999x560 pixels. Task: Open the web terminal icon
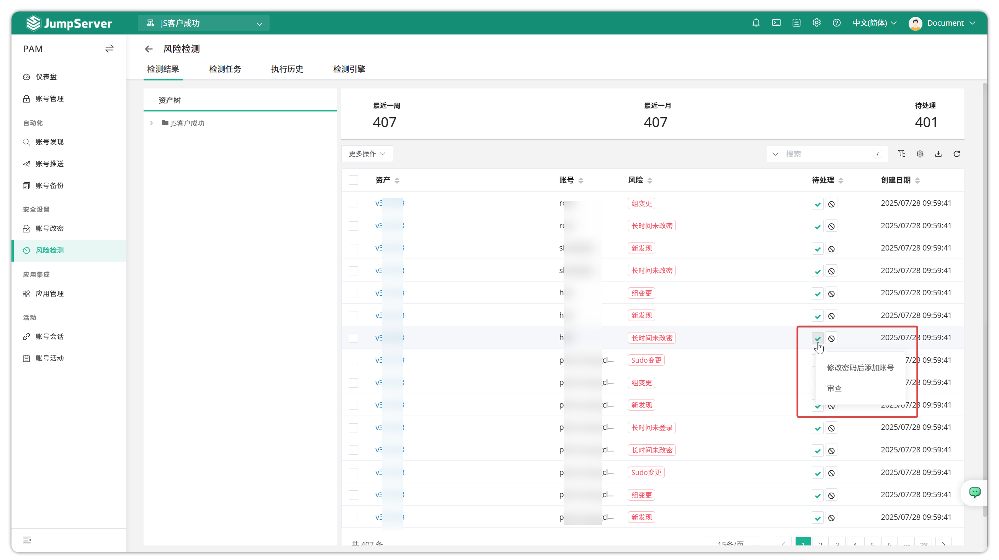777,23
